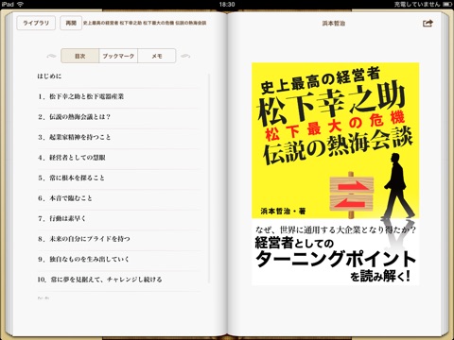Open the ライブラリ library button
Viewport: 454px width, 340px height.
tap(36, 23)
